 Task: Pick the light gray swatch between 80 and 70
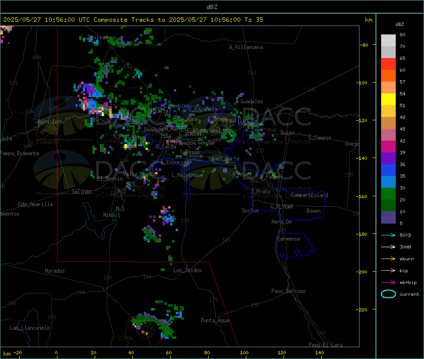(388, 41)
